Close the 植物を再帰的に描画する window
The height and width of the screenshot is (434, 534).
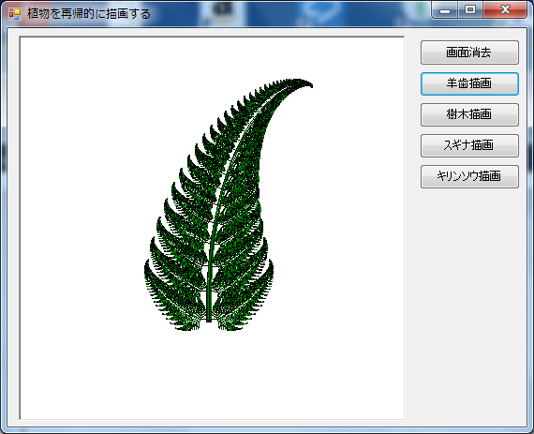click(505, 10)
